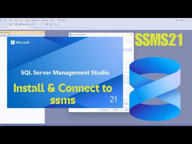Open the Object Explorer Connect dropdown
Image resolution: width=192 pixels, height=144 pixels.
(3, 35)
